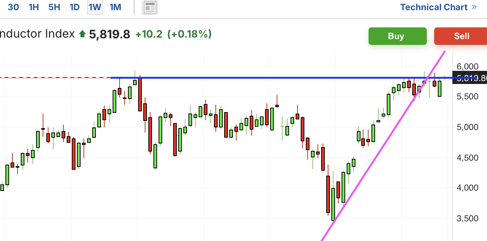Screen dimensions: 487x241
Task: Click the 6,000 price axis label
Action: pyautogui.click(x=467, y=66)
